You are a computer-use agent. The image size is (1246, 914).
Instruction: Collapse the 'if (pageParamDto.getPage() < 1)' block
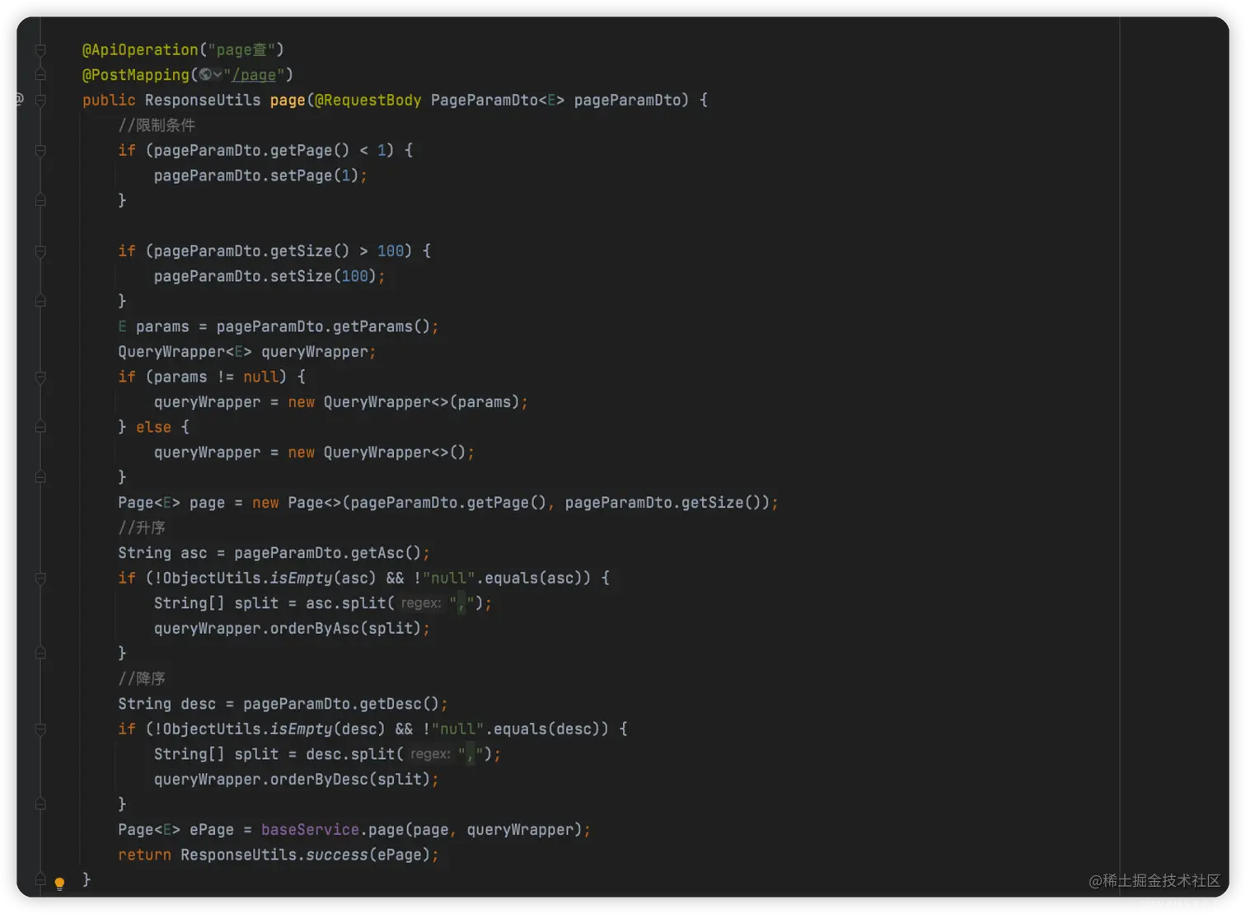[x=40, y=151]
